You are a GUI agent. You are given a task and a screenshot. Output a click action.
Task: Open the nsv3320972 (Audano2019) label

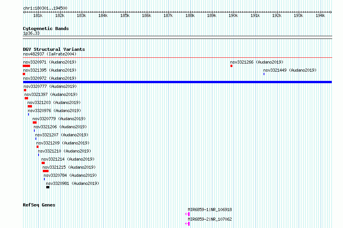50,78
